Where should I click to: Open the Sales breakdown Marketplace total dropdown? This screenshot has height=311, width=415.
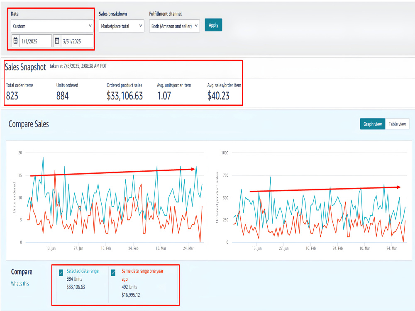[122, 26]
